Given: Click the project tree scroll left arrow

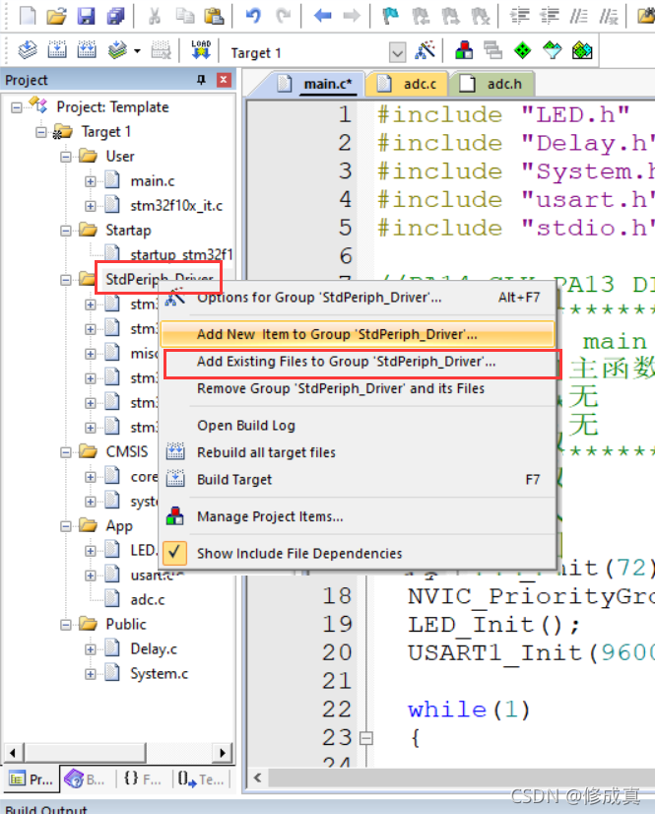Looking at the screenshot, I should pos(13,752).
